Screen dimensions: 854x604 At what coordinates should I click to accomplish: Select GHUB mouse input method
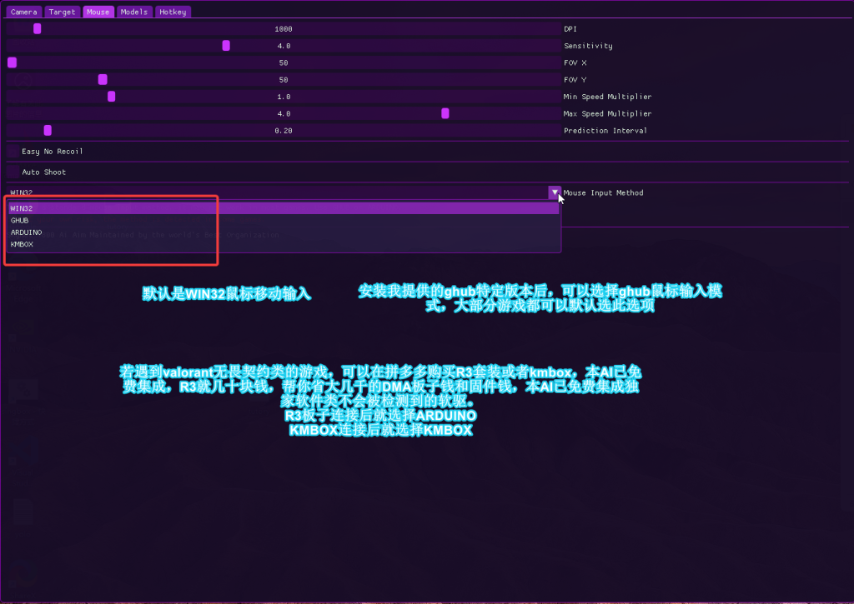pos(284,221)
